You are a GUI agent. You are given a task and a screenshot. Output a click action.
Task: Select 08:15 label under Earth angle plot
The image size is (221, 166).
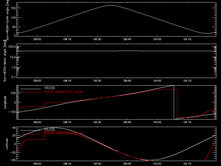coord(67,39)
